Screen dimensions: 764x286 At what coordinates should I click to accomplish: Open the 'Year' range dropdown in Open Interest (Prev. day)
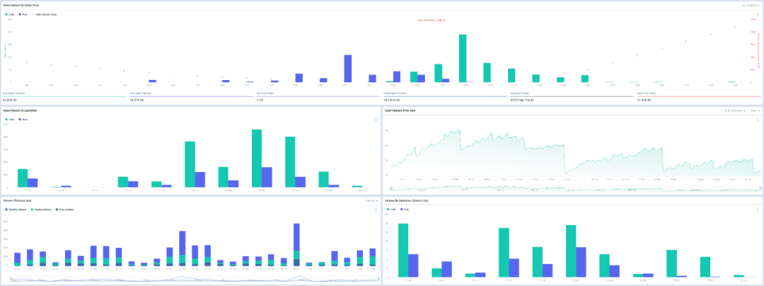[756, 110]
